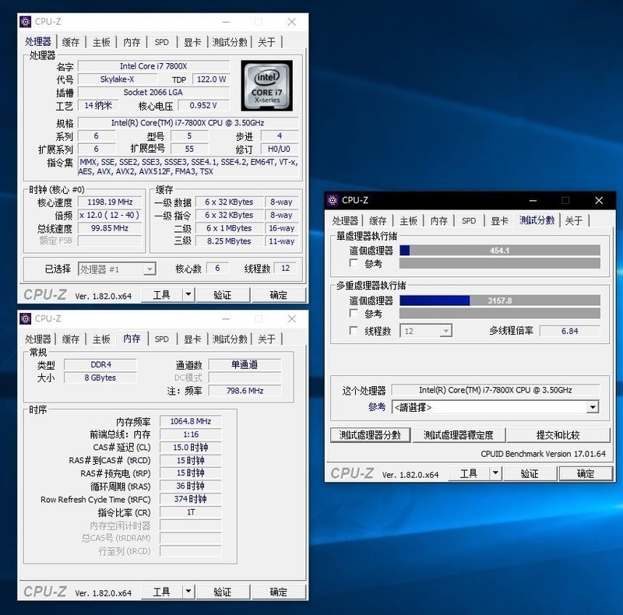Click CPU-Z app icon in memory window title
Screen dimensions: 623x615
tap(26, 318)
